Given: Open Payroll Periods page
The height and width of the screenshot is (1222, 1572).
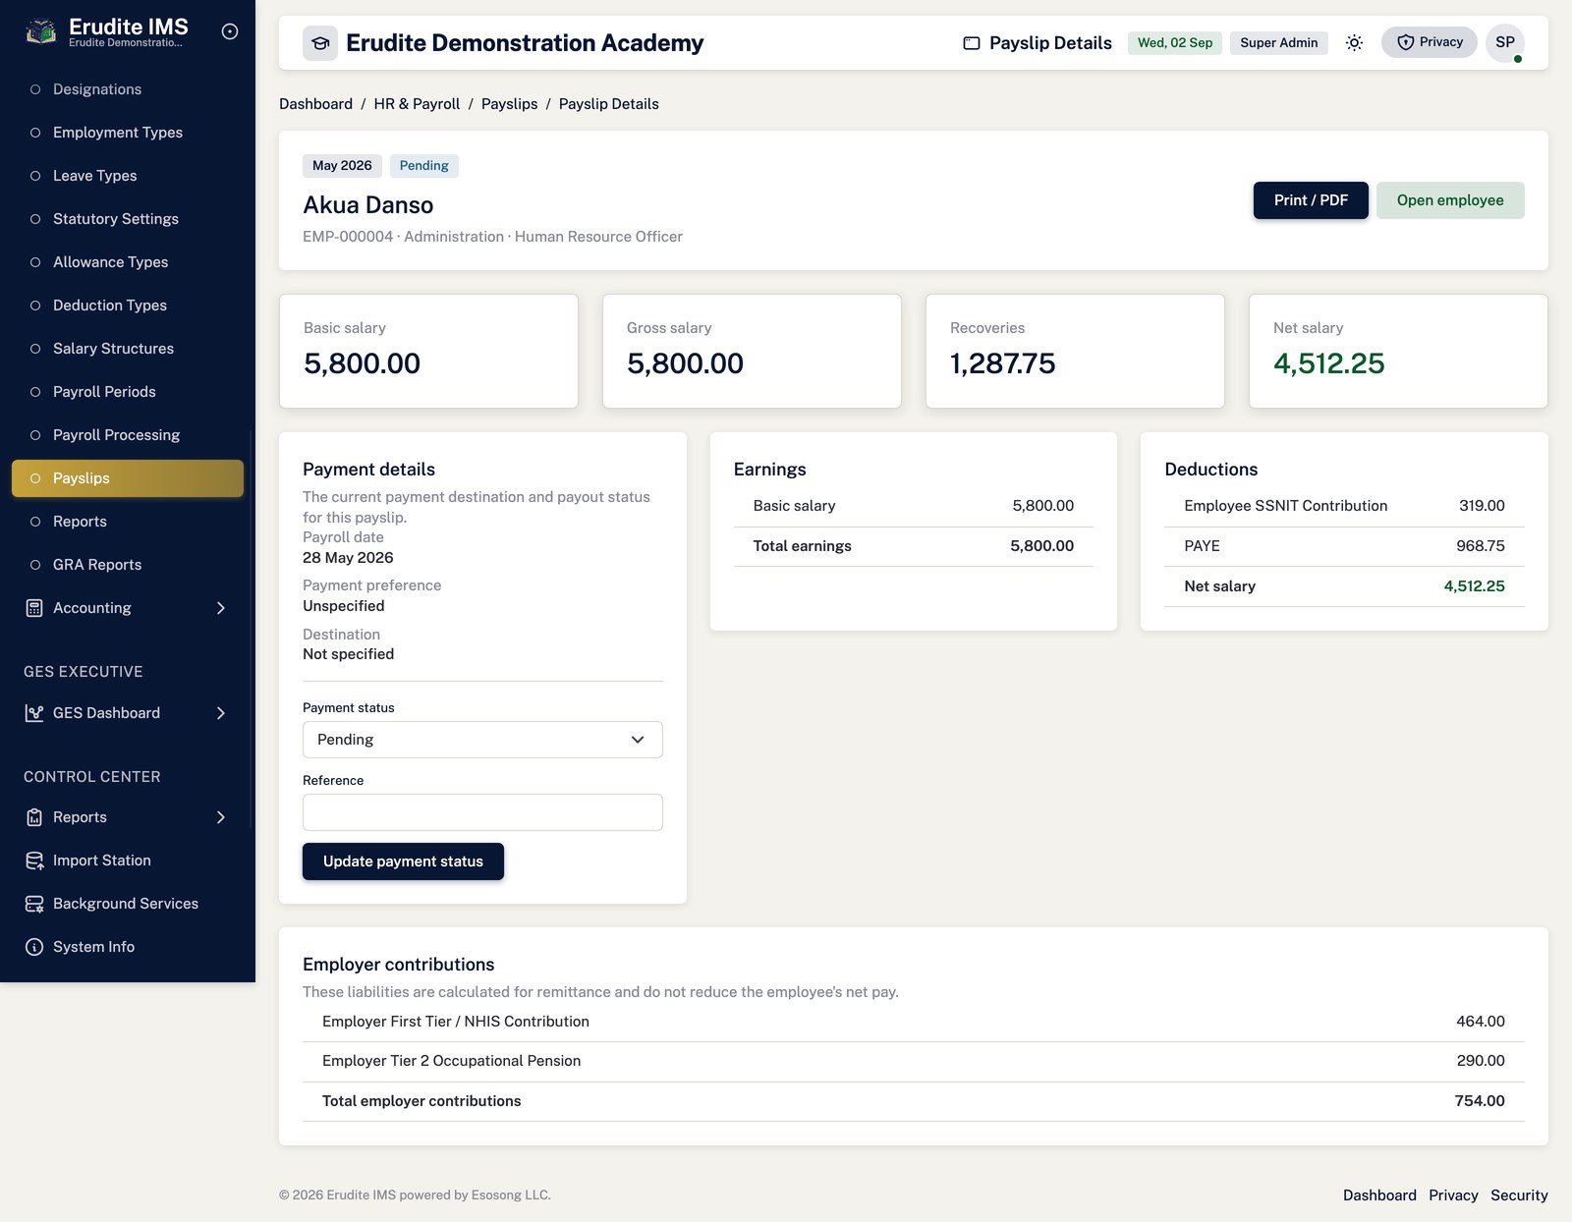Looking at the screenshot, I should point(128,392).
